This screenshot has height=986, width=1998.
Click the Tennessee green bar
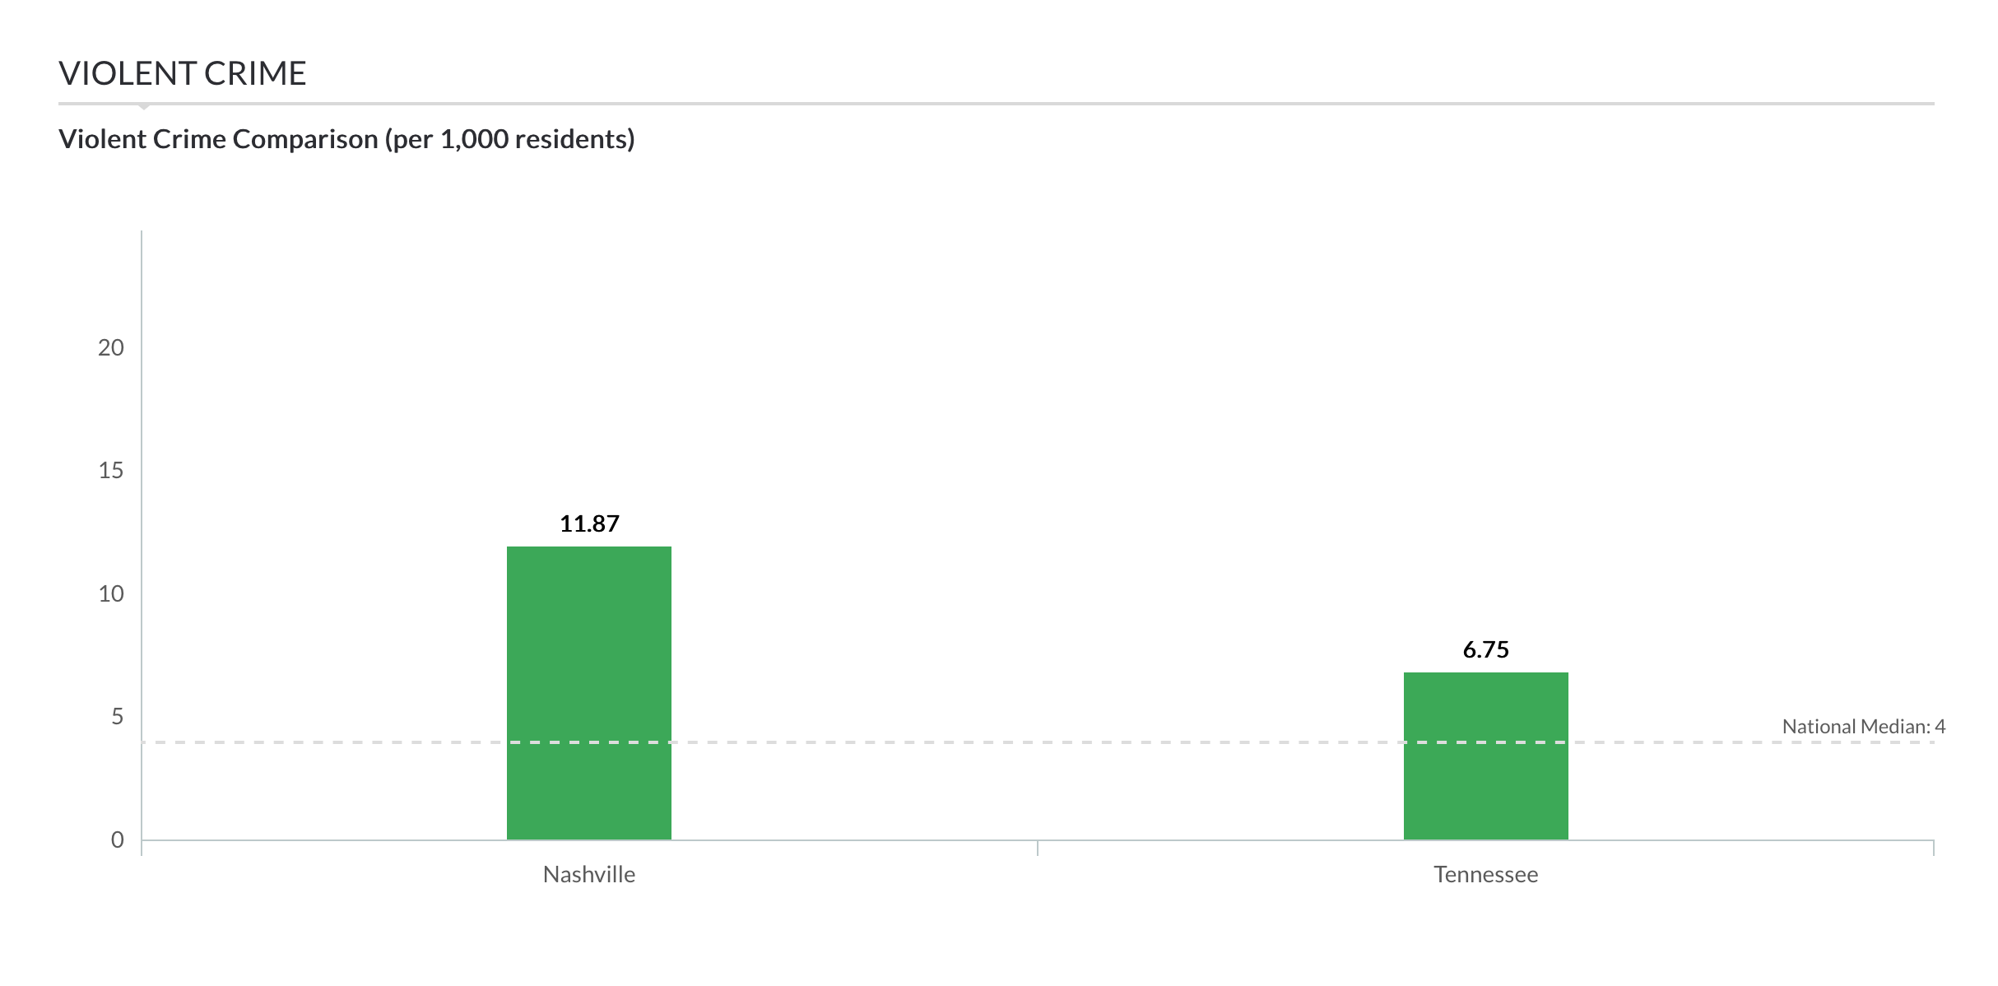(x=1486, y=756)
